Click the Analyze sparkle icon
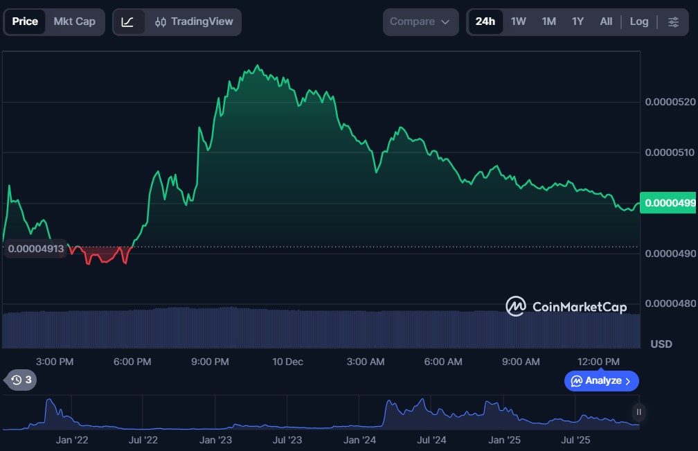698x451 pixels. pyautogui.click(x=576, y=381)
